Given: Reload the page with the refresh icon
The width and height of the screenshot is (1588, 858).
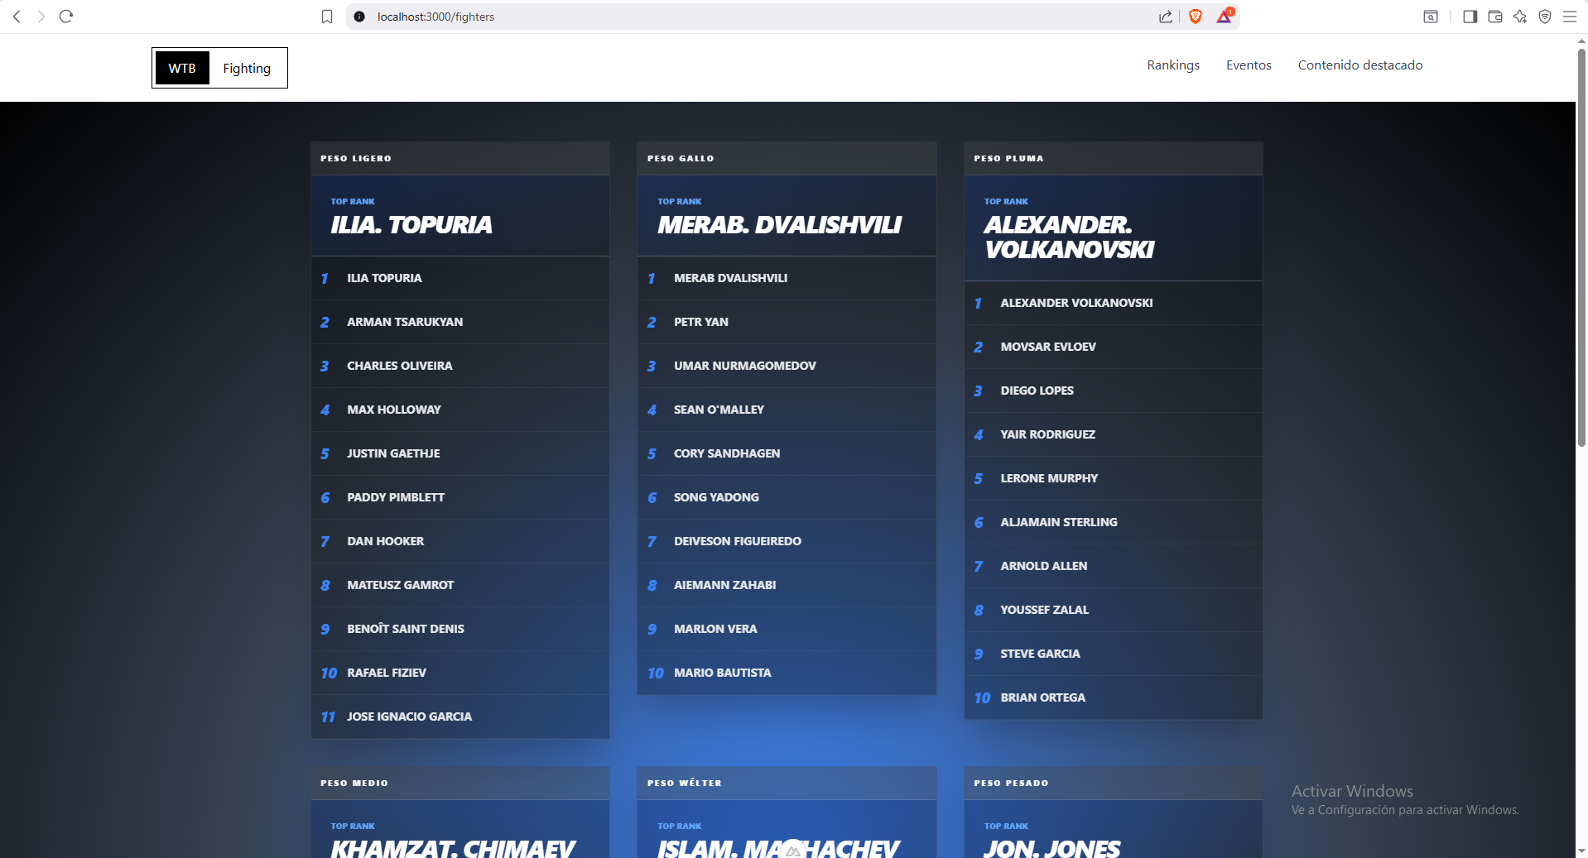Looking at the screenshot, I should tap(66, 17).
